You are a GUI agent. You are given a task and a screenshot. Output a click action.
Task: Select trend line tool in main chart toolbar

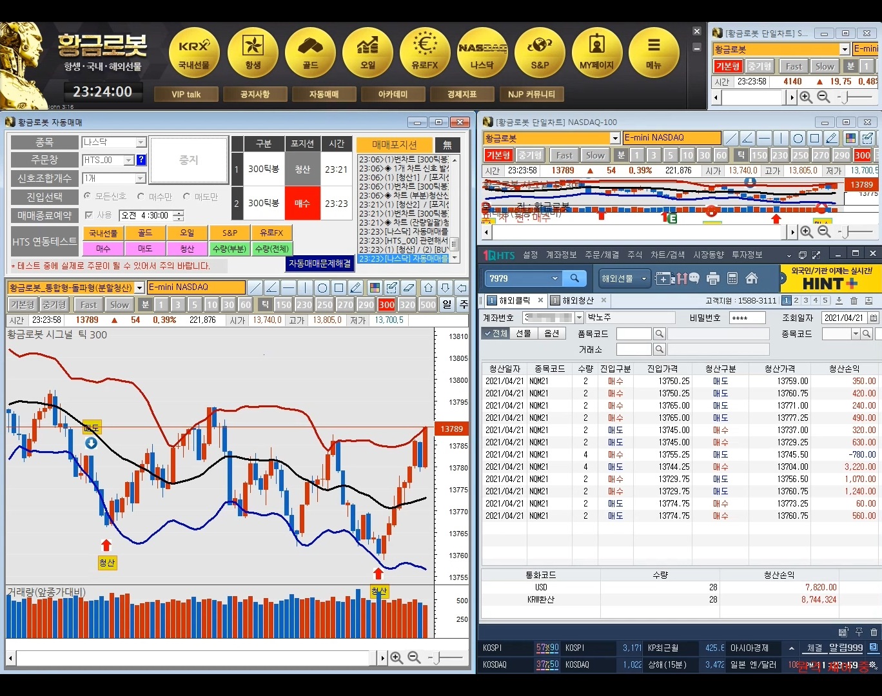(x=255, y=287)
